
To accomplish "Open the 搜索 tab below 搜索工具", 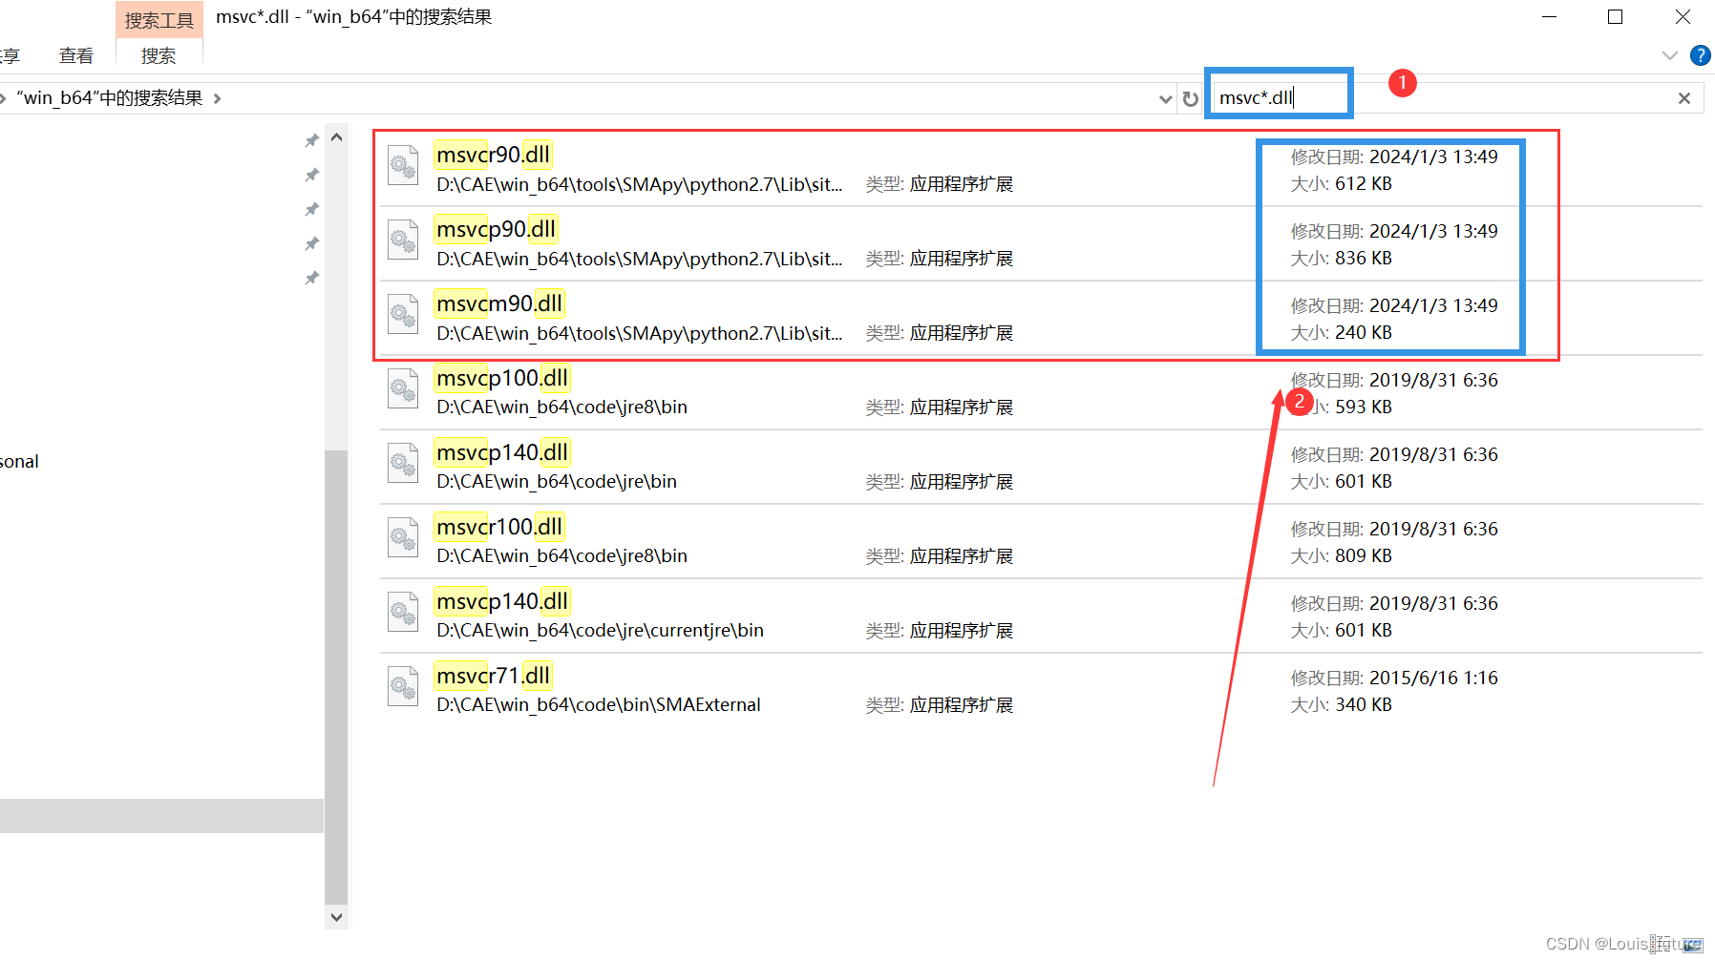I will 158,55.
